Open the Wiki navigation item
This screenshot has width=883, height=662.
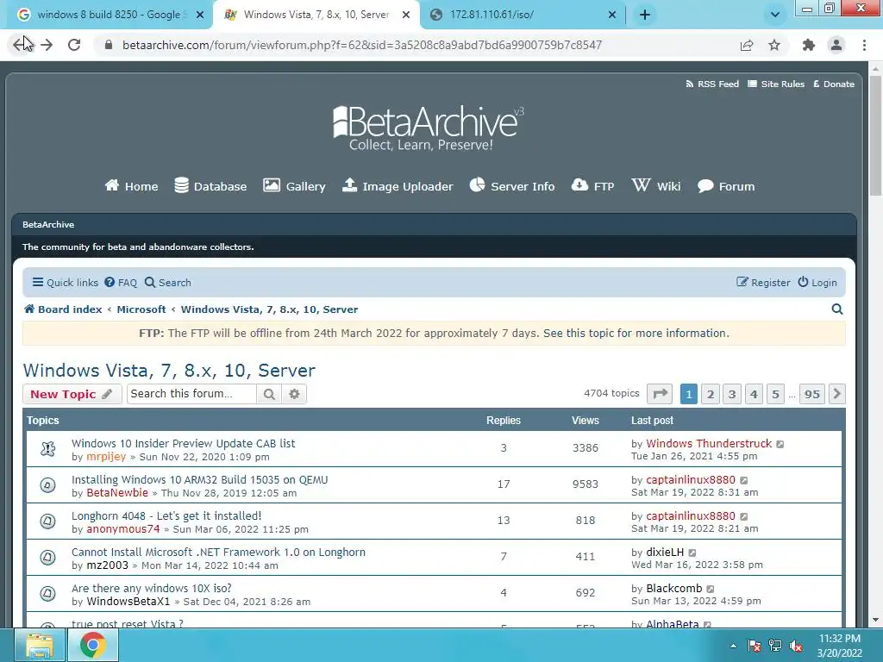click(656, 186)
